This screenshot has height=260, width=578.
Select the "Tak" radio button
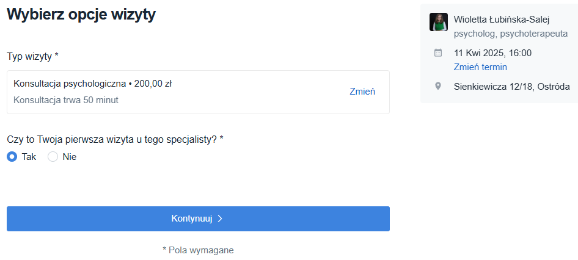12,157
